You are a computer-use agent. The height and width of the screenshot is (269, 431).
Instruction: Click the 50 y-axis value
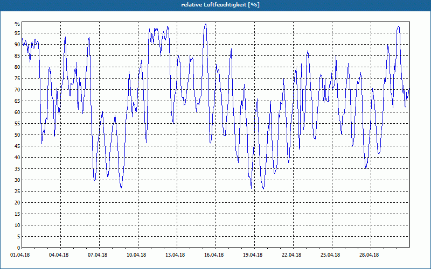pos(17,135)
